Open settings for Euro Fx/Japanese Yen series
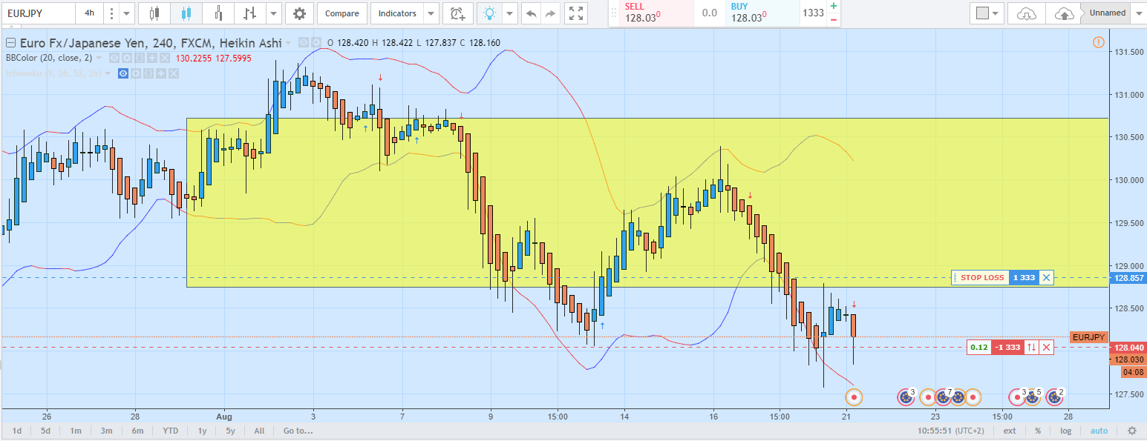Screen dimensions: 1147x441 coord(316,42)
